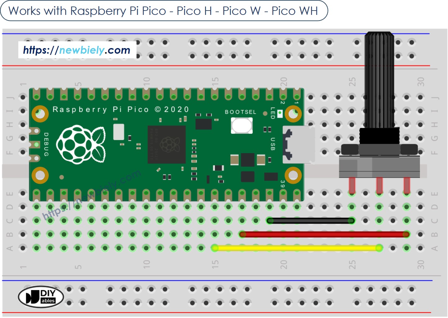Image resolution: width=448 pixels, height=318 pixels.
Task: Click the DEBUG label on the Pico
Action: point(46,144)
